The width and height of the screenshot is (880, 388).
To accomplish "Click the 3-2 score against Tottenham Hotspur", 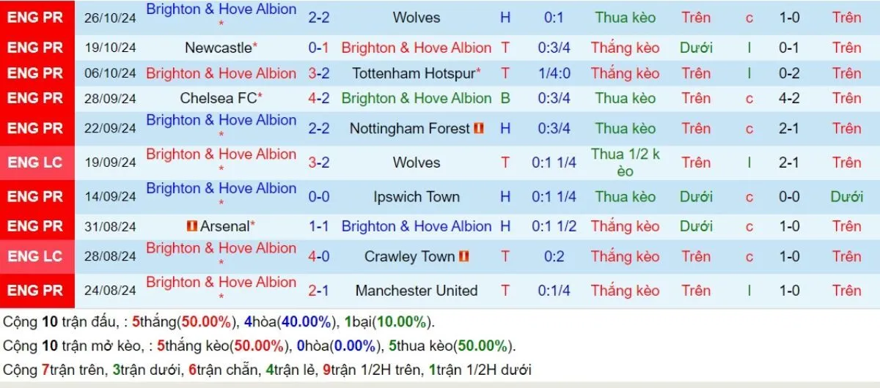I will coord(318,73).
